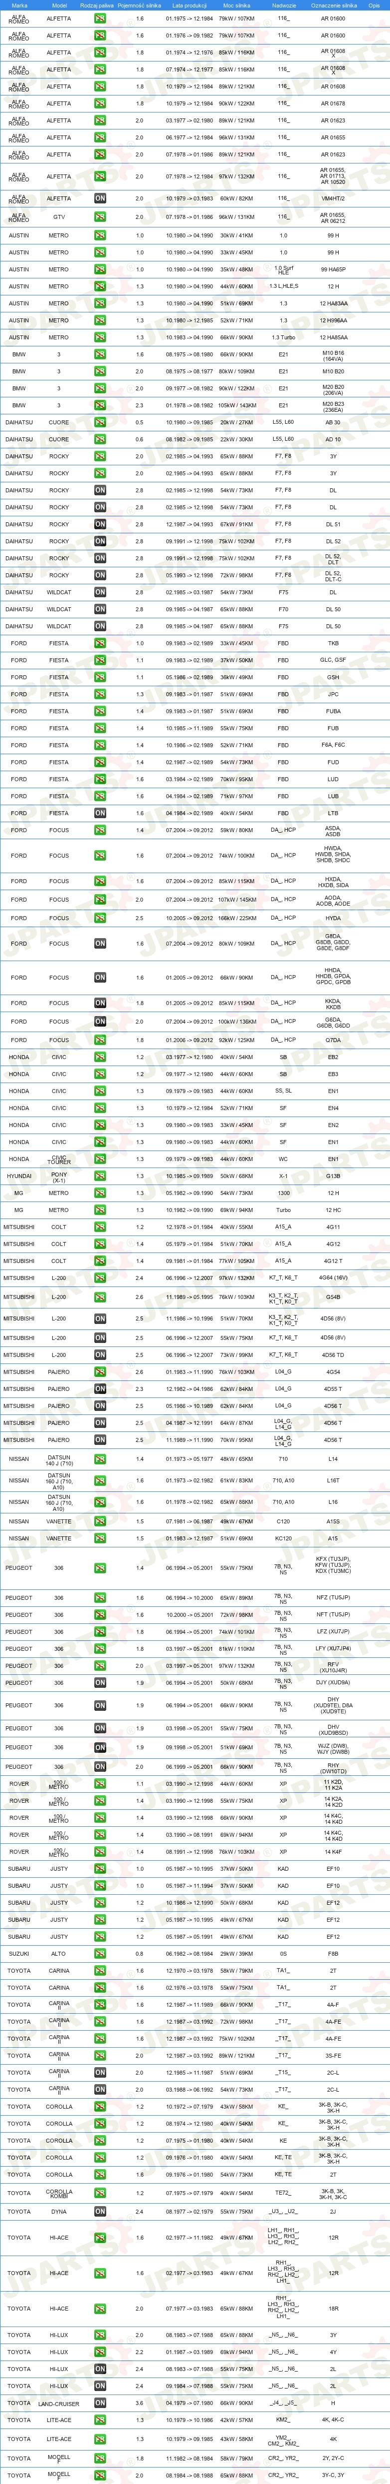Image resolution: width=390 pixels, height=2484 pixels.
Task: Click petrol icon for Rover 14 K4F
Action: coord(100,1851)
